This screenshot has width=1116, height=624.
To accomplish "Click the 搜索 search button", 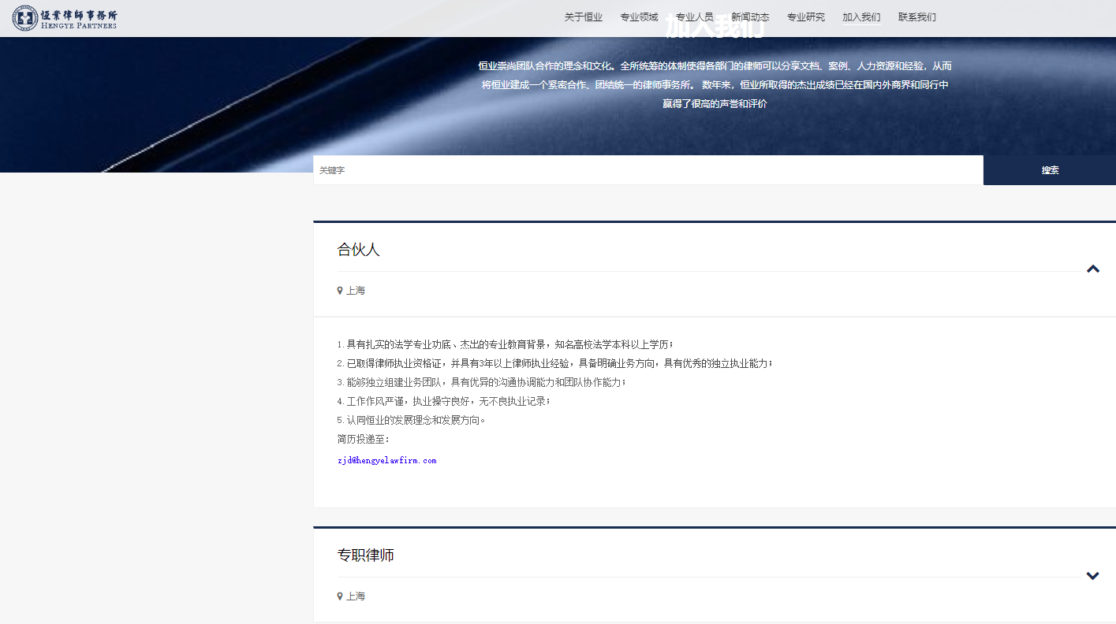I will tap(1050, 169).
